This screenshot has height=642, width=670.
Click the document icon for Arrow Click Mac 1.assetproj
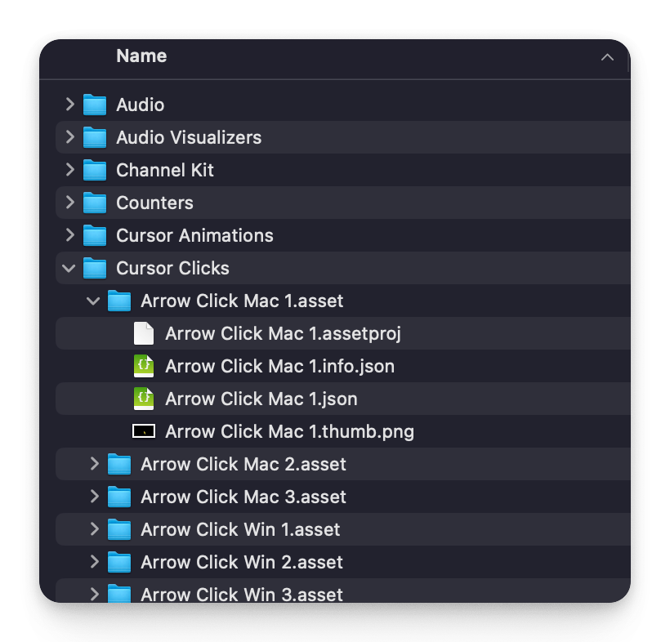144,333
